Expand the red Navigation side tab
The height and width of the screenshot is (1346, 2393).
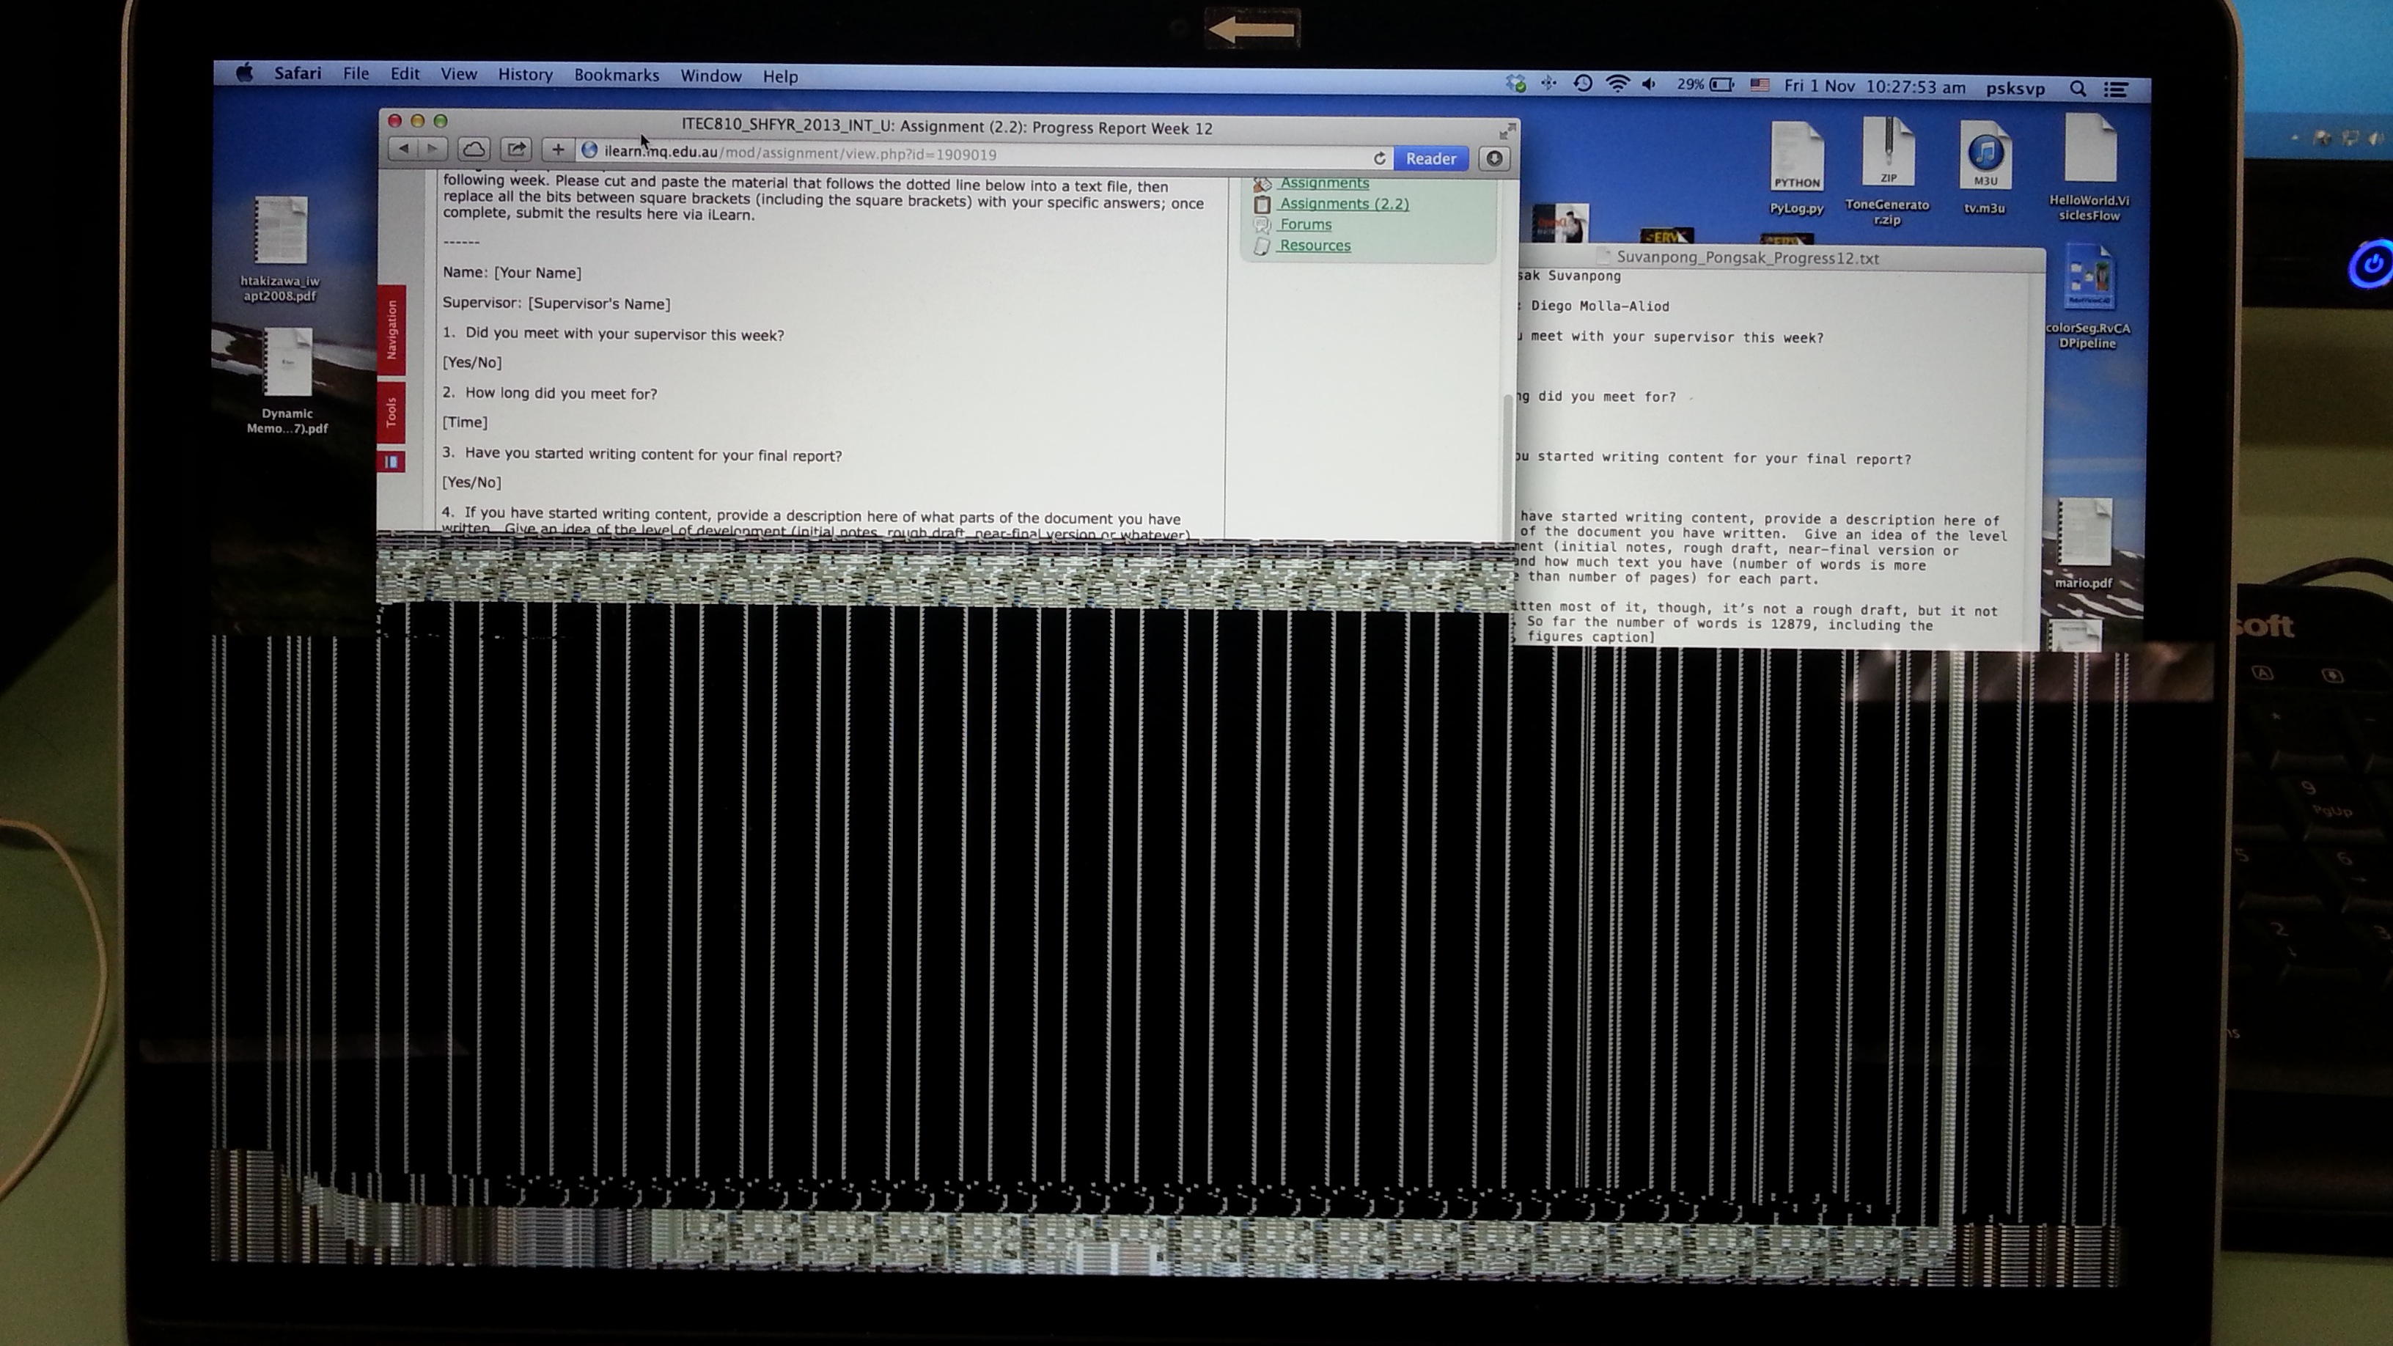point(391,330)
